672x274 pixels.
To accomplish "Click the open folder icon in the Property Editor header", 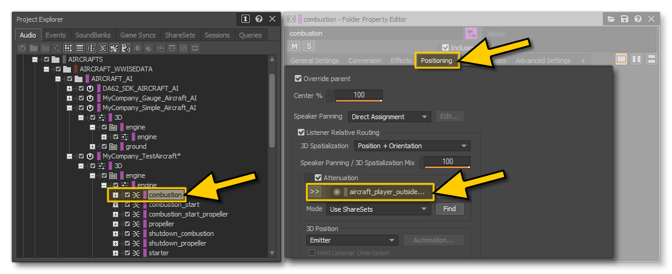I will (x=611, y=19).
